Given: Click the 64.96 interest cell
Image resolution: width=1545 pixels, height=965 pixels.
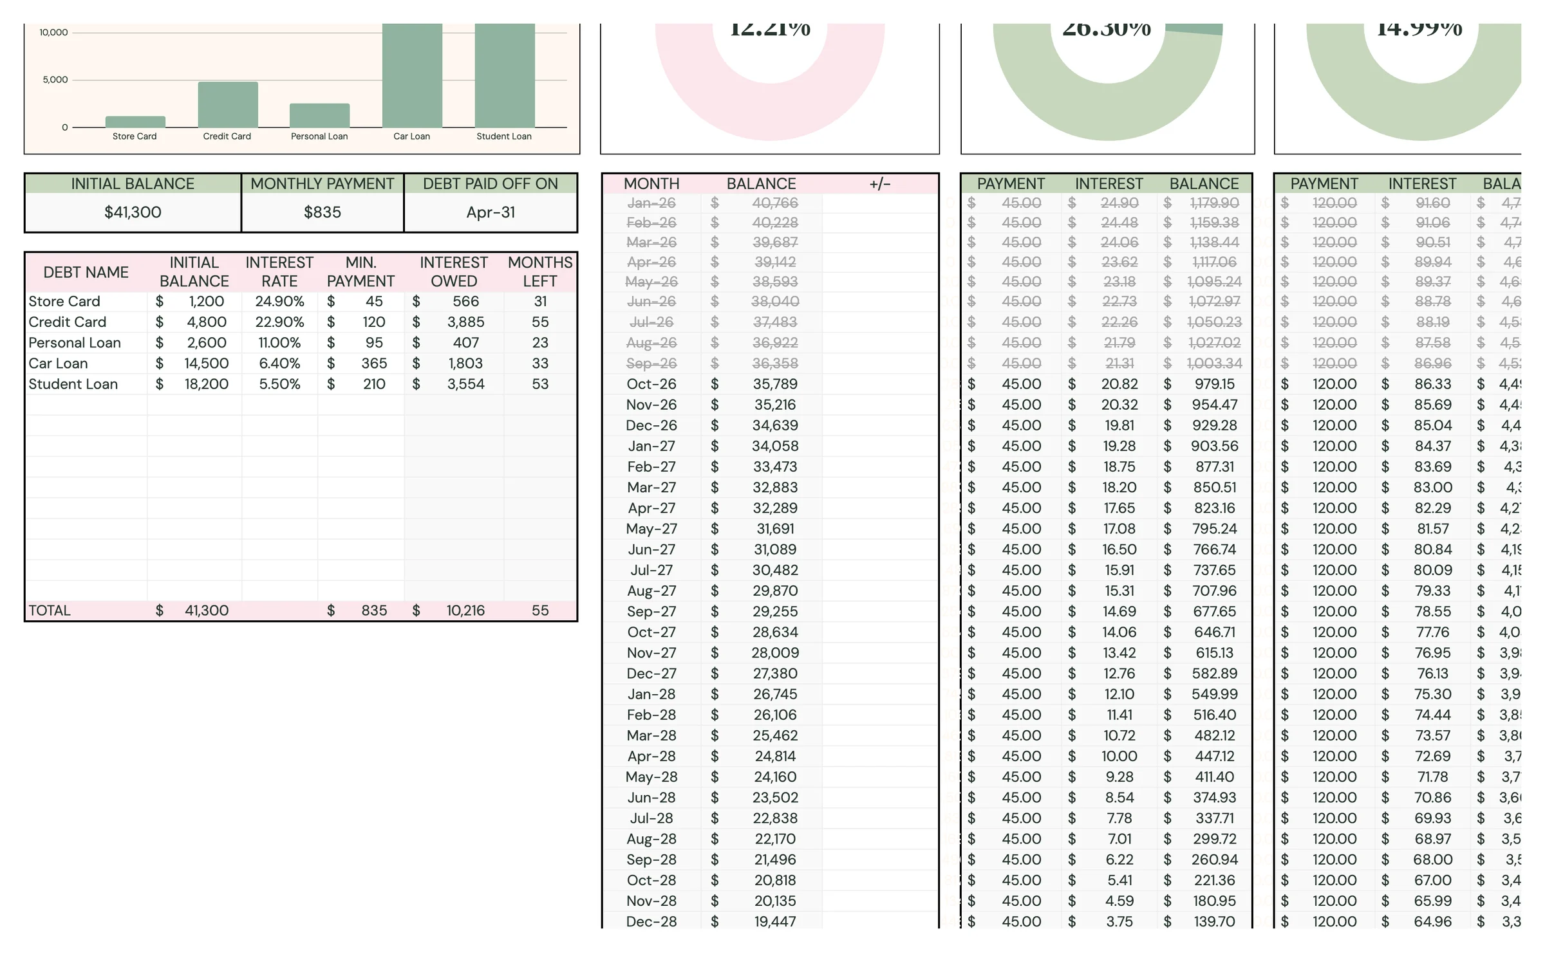Looking at the screenshot, I should (x=1422, y=921).
